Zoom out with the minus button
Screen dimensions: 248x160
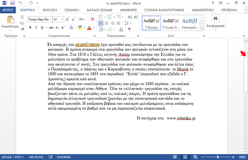point(203,157)
